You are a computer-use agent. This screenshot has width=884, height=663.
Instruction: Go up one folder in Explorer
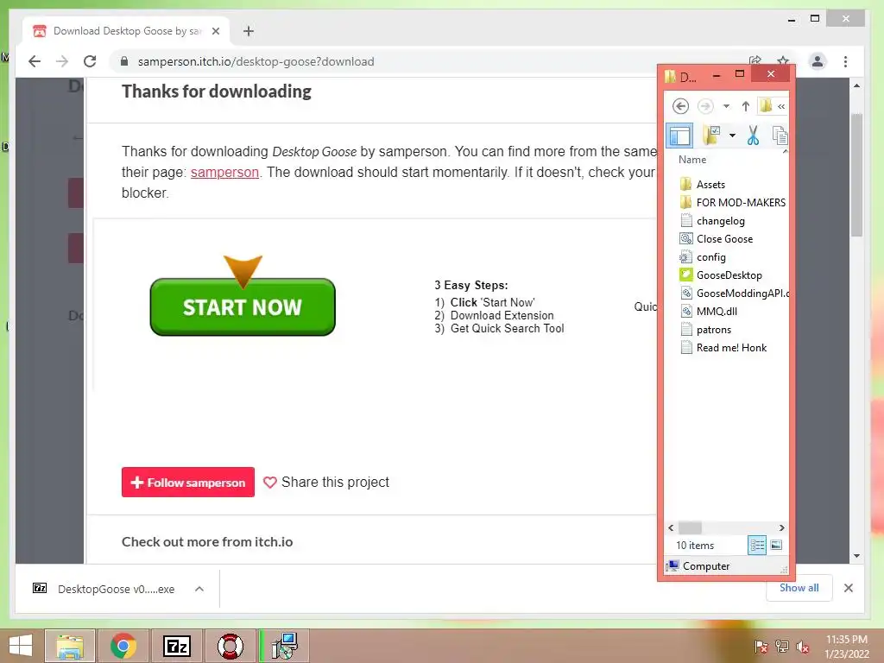pyautogui.click(x=745, y=106)
